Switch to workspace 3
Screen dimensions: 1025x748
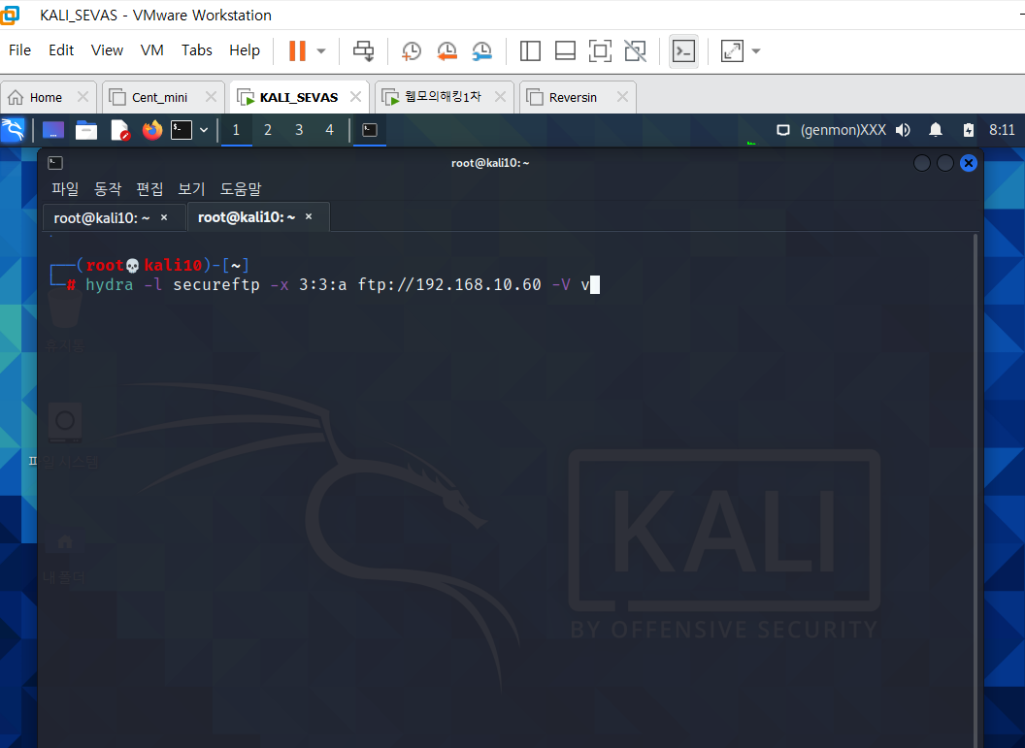pyautogui.click(x=299, y=130)
